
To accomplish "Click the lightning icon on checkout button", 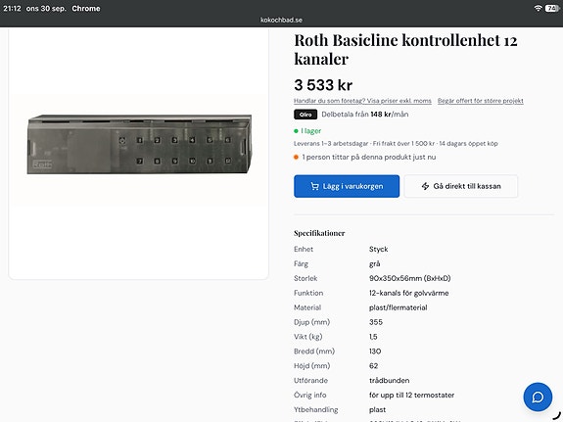I will click(x=425, y=186).
